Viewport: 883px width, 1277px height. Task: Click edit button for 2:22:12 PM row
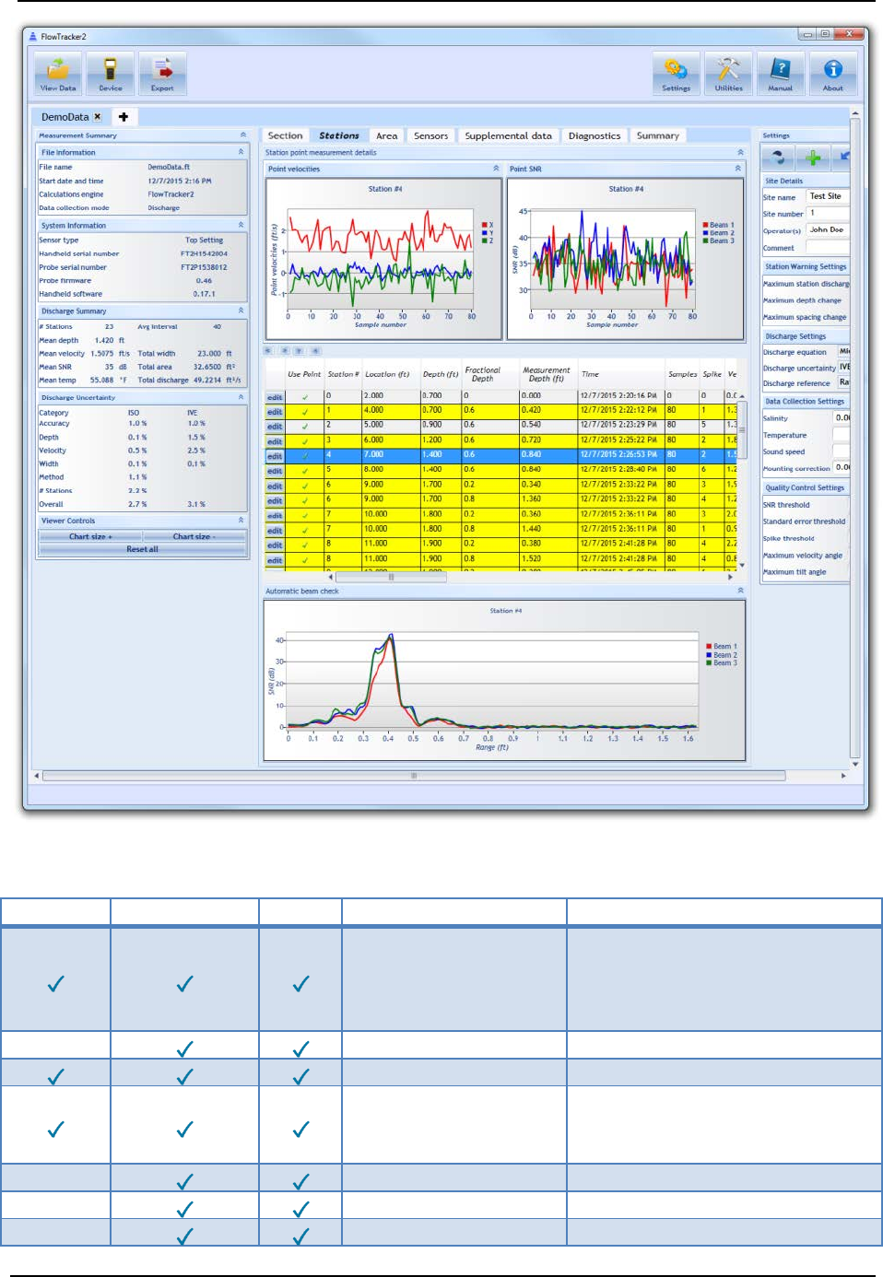[275, 412]
